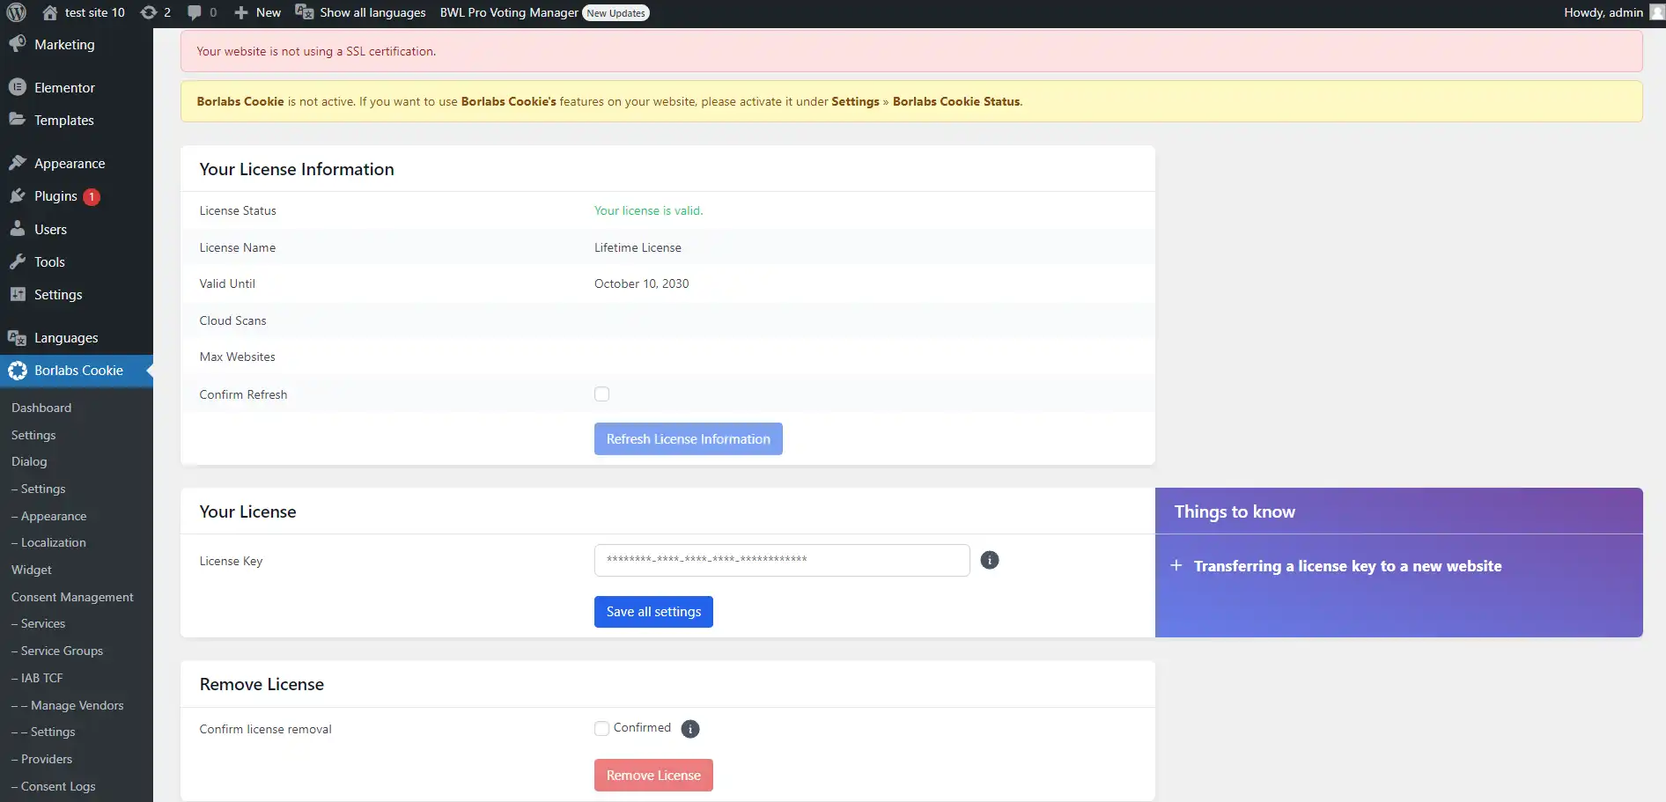Screen dimensions: 1666x802
Task: Open the IAB TCF submenu item
Action: 37,678
